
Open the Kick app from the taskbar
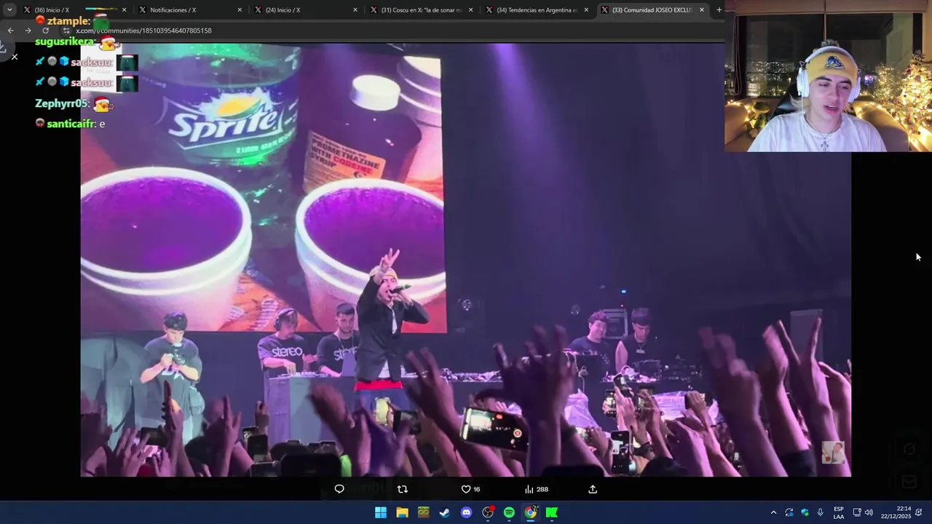point(552,512)
